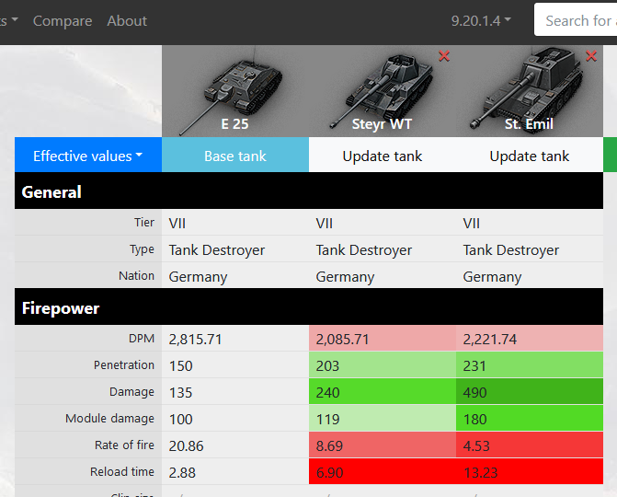The width and height of the screenshot is (617, 497).
Task: Click the E 25 tank thumbnail
Action: [235, 91]
